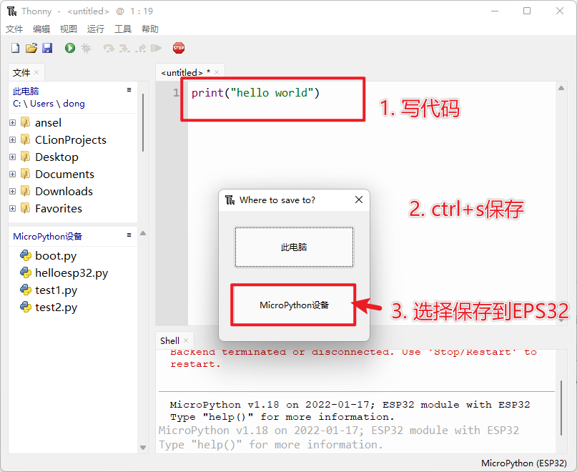Click the line number 1 gutter

[x=177, y=92]
